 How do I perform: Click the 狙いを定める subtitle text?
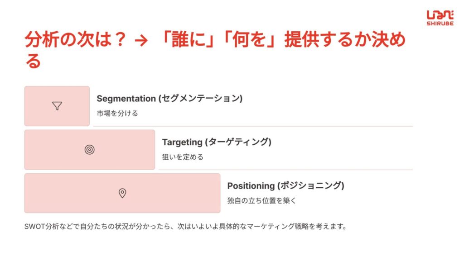tap(183, 157)
